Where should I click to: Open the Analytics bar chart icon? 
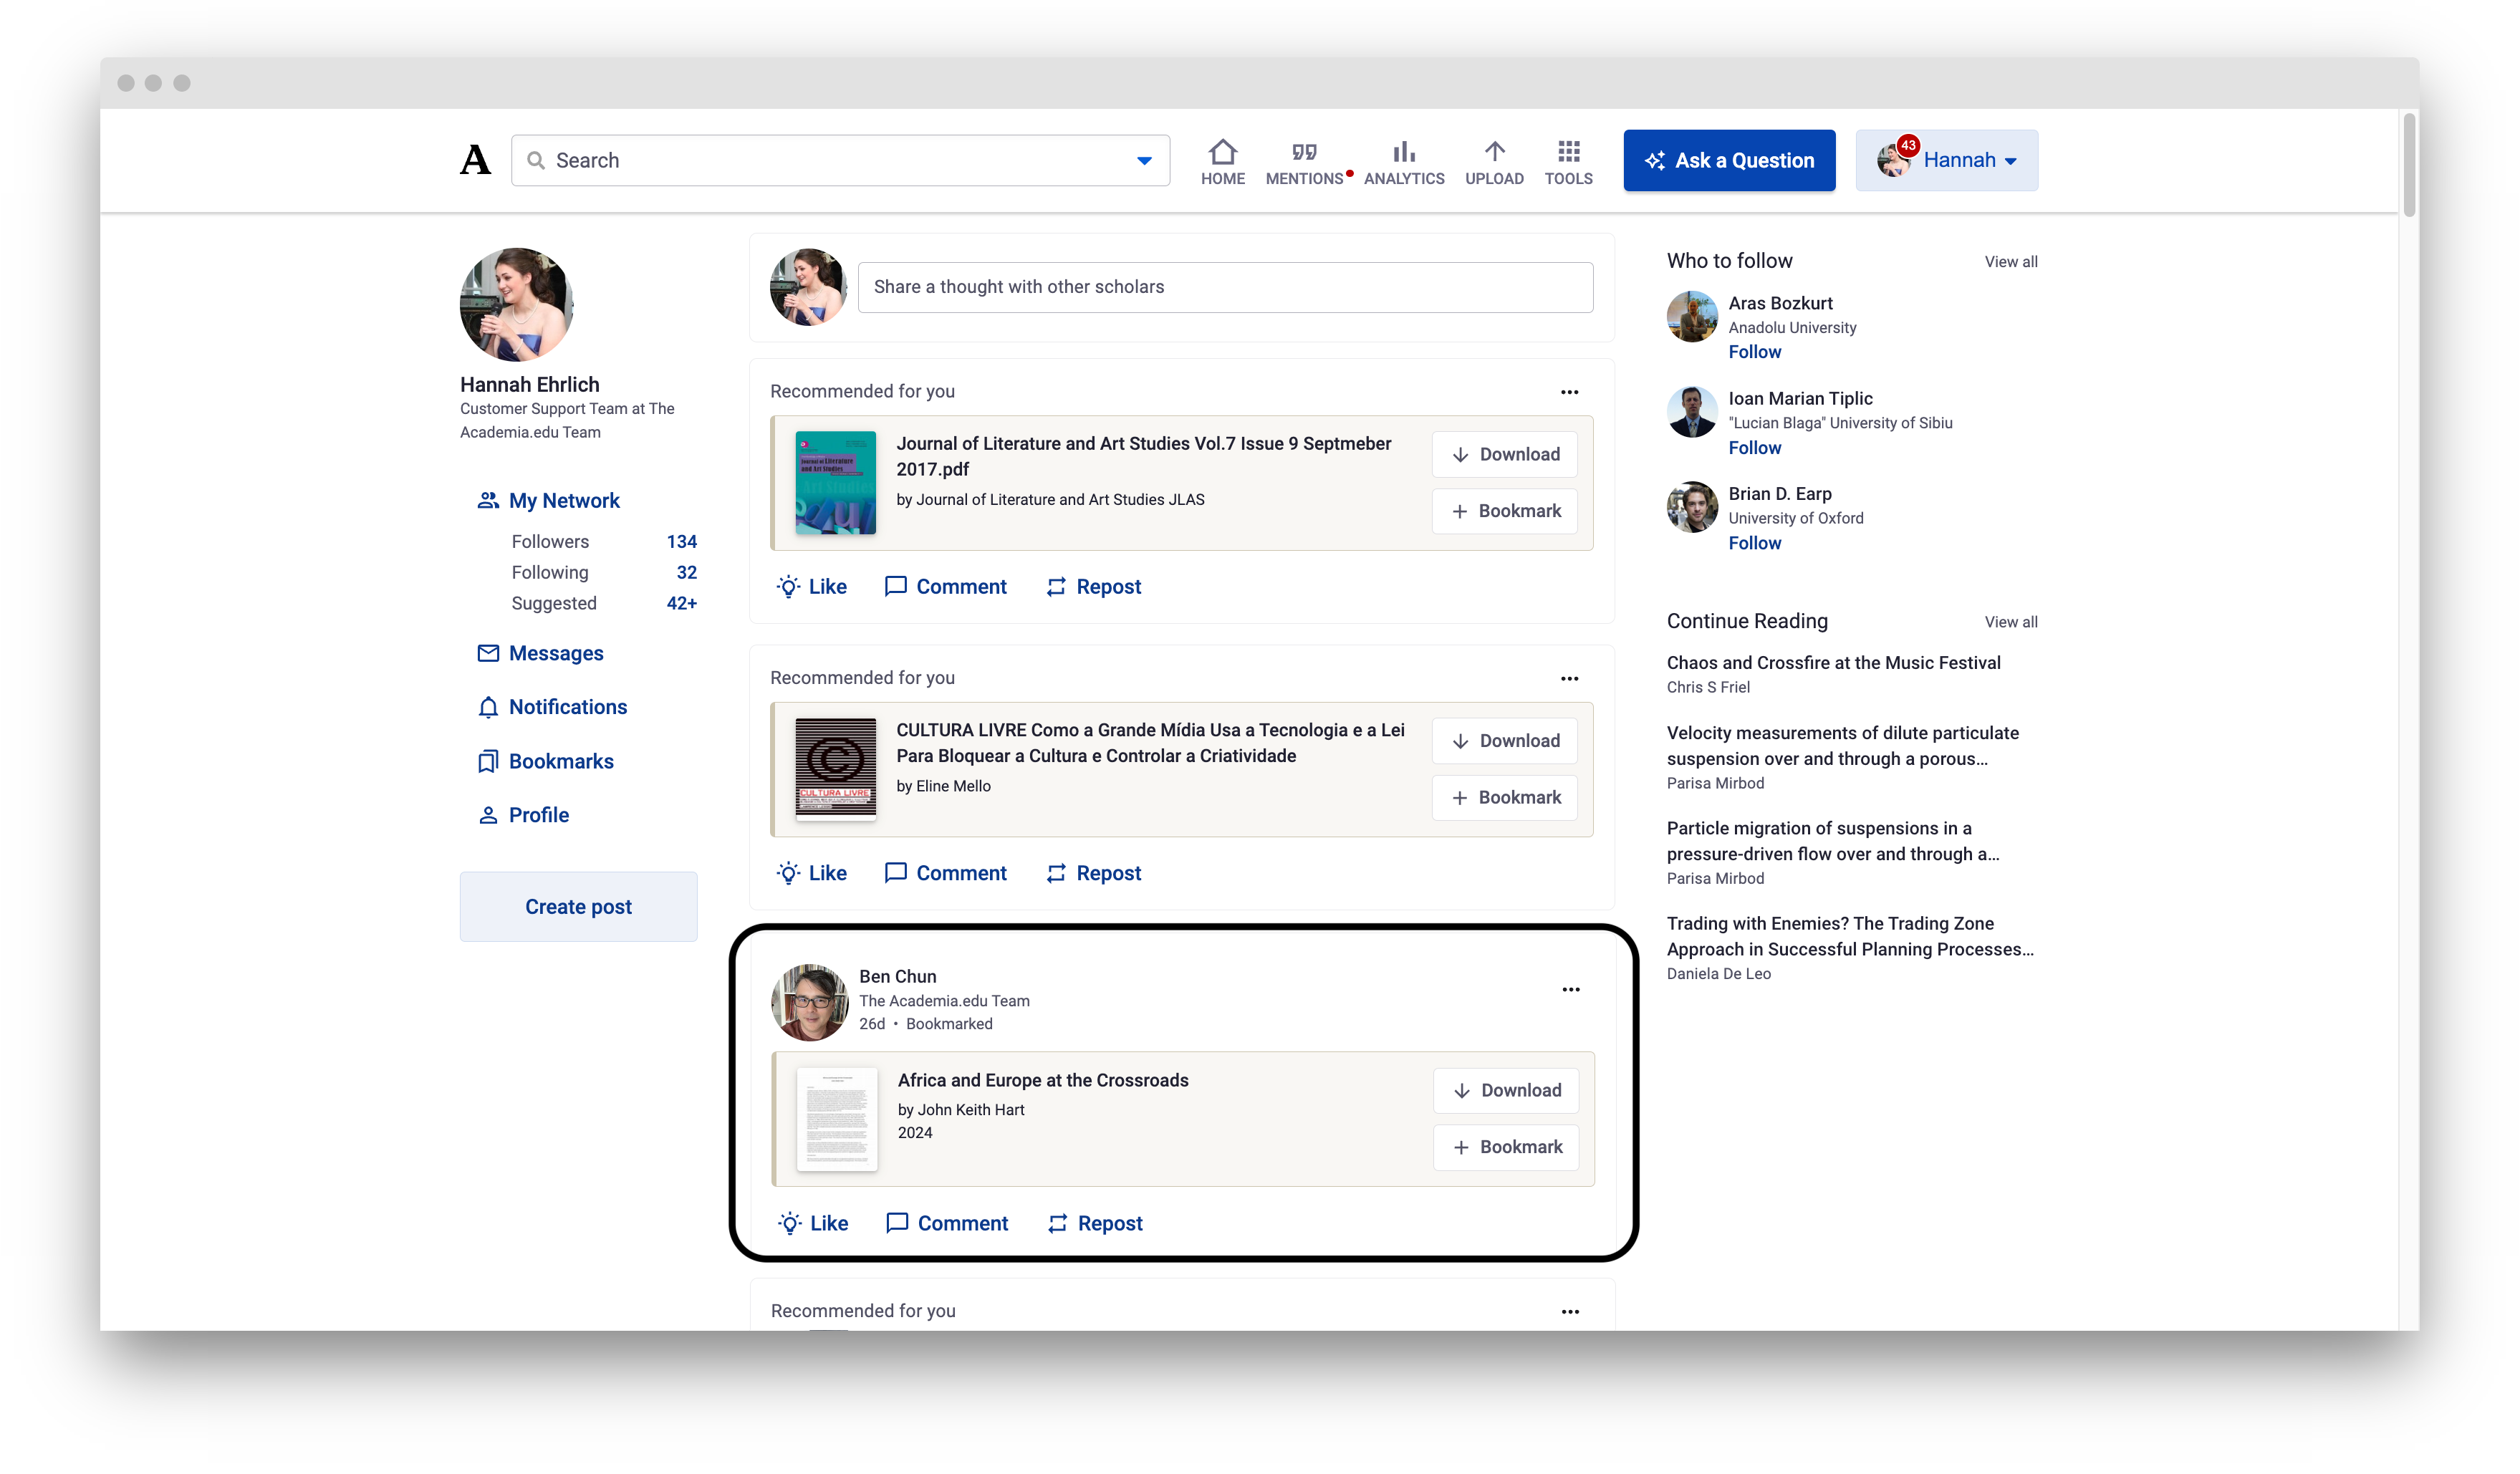(x=1404, y=152)
